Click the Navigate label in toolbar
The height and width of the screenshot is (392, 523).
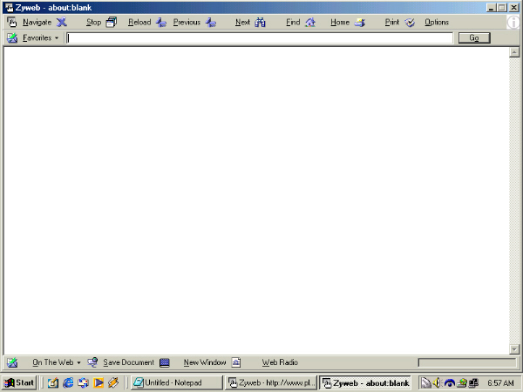point(37,23)
